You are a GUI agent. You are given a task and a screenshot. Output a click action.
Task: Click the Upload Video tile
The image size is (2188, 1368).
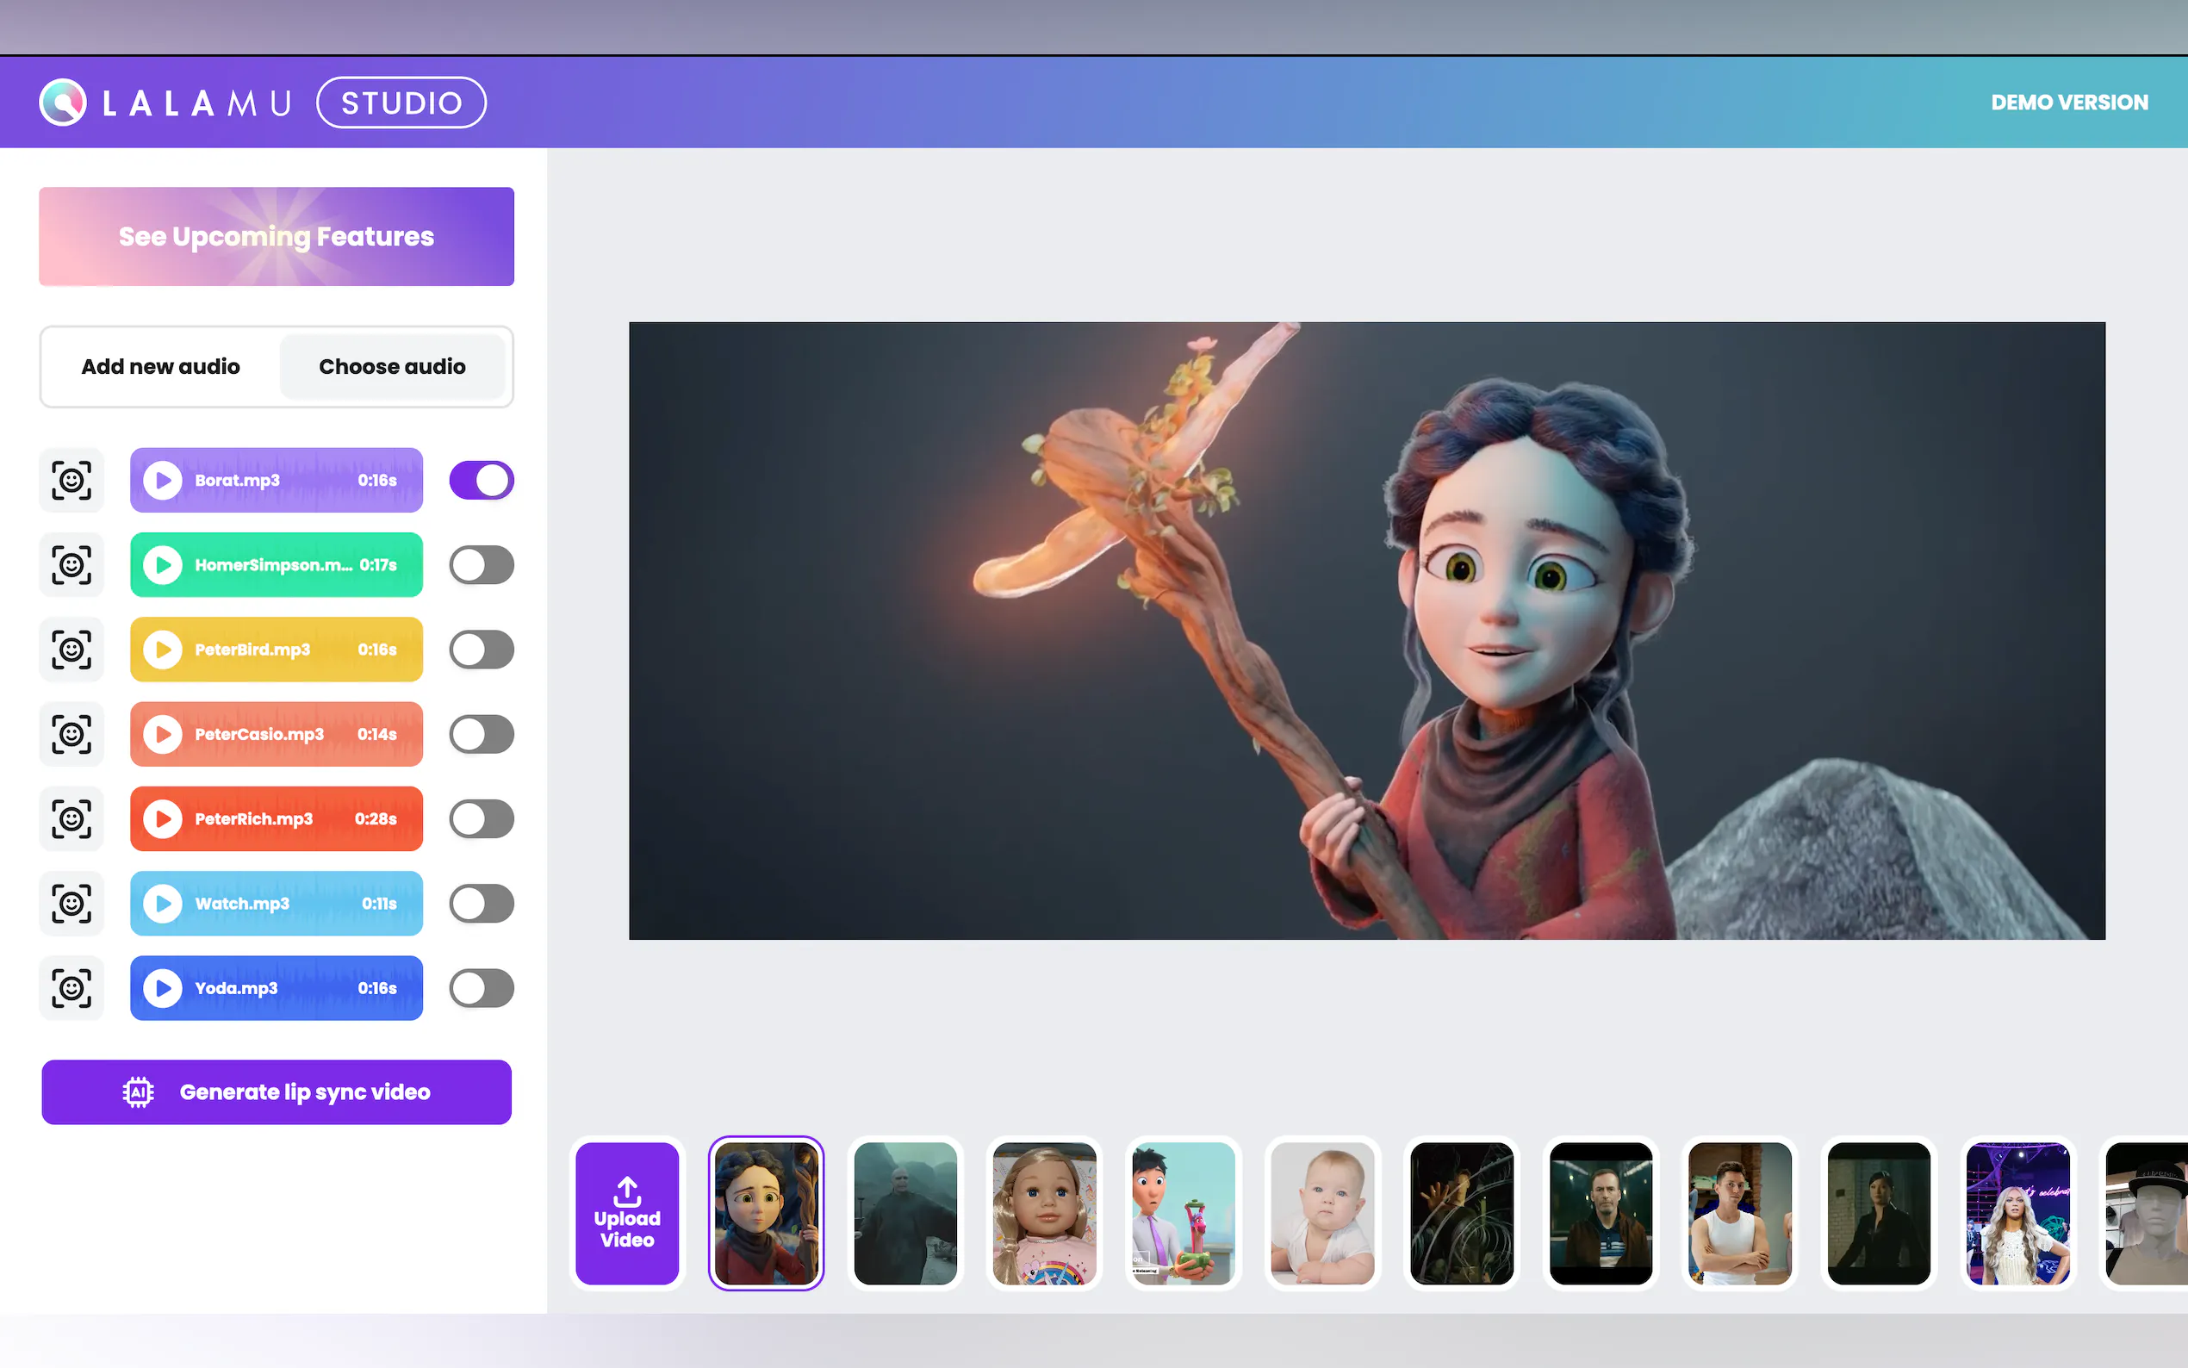click(x=627, y=1213)
